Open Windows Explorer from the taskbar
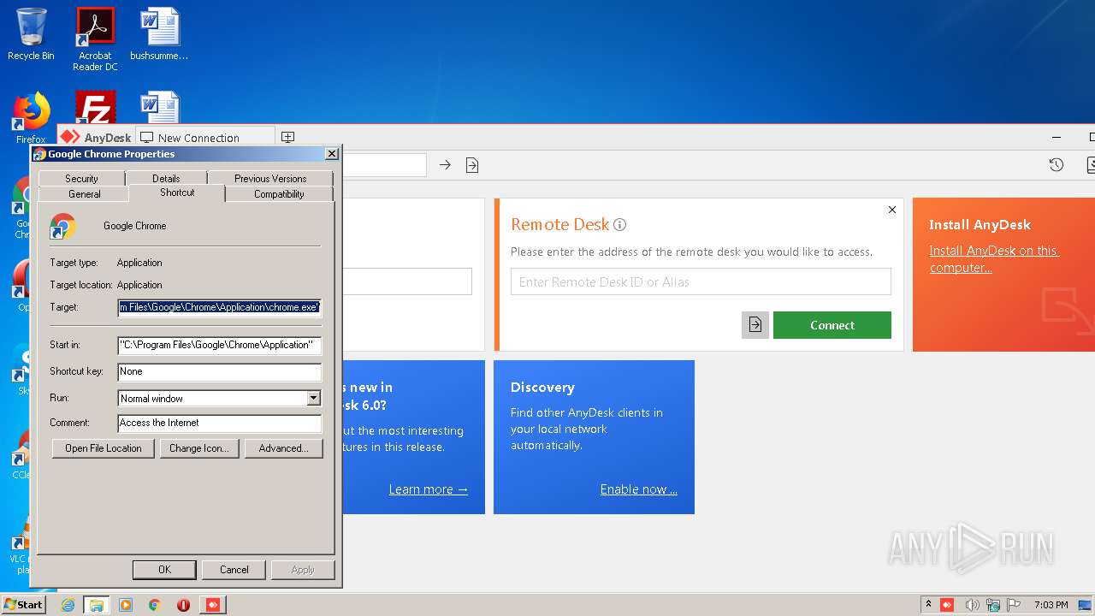The height and width of the screenshot is (616, 1095). (x=97, y=605)
